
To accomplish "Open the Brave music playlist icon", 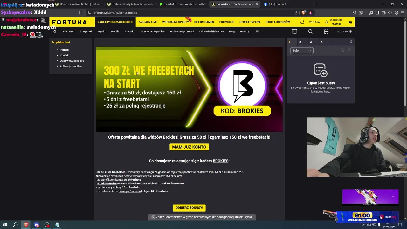I will (x=371, y=13).
